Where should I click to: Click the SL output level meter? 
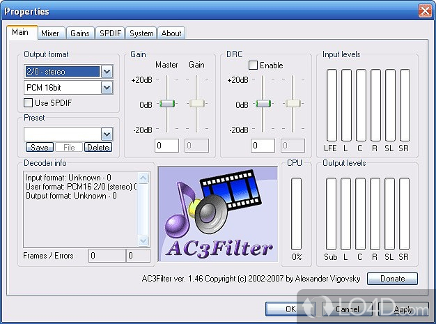389,214
